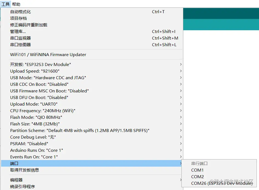Viewport: 259px width, 190px height.
Task: Select 取得开发板信息 menu item
Action: tap(92, 170)
